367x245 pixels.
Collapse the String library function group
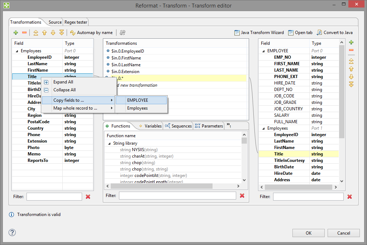109,143
